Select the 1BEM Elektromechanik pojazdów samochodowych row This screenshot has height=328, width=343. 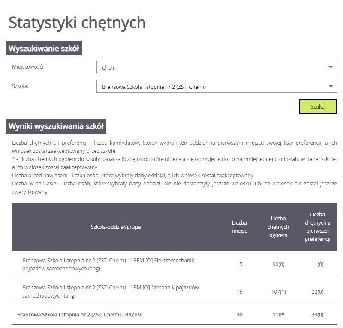click(108, 264)
